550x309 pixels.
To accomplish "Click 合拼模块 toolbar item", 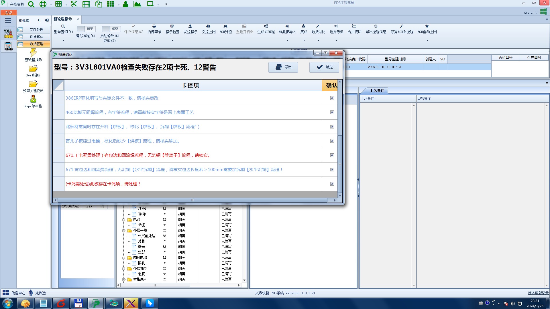I will (354, 29).
